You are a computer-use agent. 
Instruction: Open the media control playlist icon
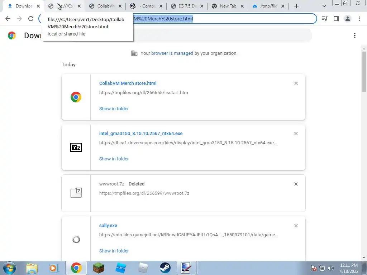point(325,19)
